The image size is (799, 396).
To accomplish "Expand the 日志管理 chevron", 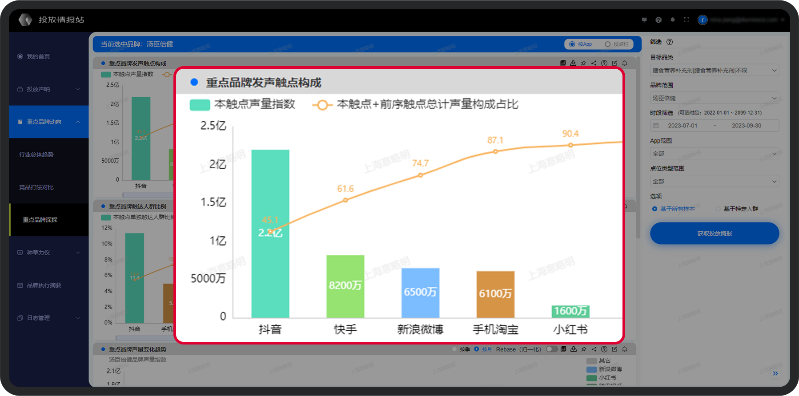I will click(x=78, y=318).
